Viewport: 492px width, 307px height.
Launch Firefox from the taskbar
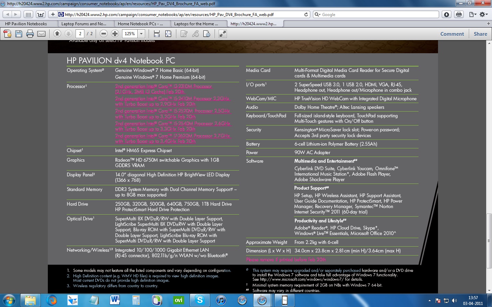point(52,301)
